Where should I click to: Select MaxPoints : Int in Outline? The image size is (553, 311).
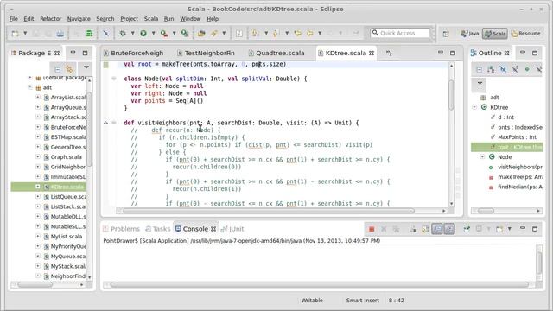coord(513,137)
